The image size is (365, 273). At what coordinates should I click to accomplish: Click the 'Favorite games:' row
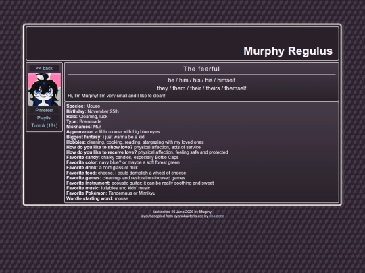click(x=126, y=178)
